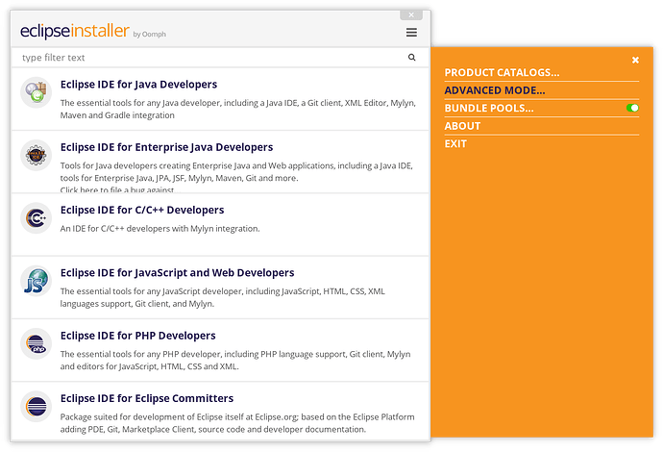Click the JavaScript and Web package icon
Screen dimensions: 663x452
pos(37,281)
